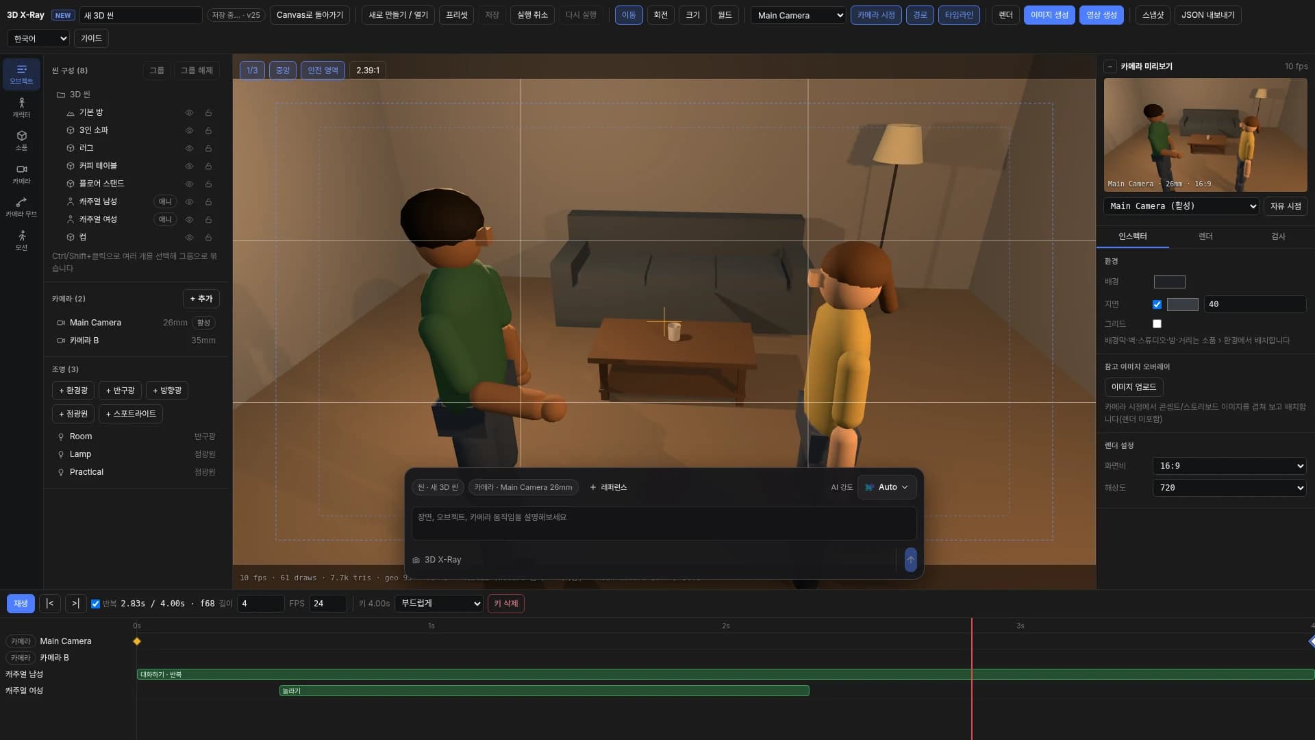The width and height of the screenshot is (1315, 740).
Task: Open the 카메라 무브 sidebar panel
Action: point(21,207)
